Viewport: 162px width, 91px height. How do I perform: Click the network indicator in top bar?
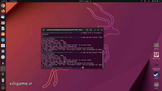tap(153, 1)
